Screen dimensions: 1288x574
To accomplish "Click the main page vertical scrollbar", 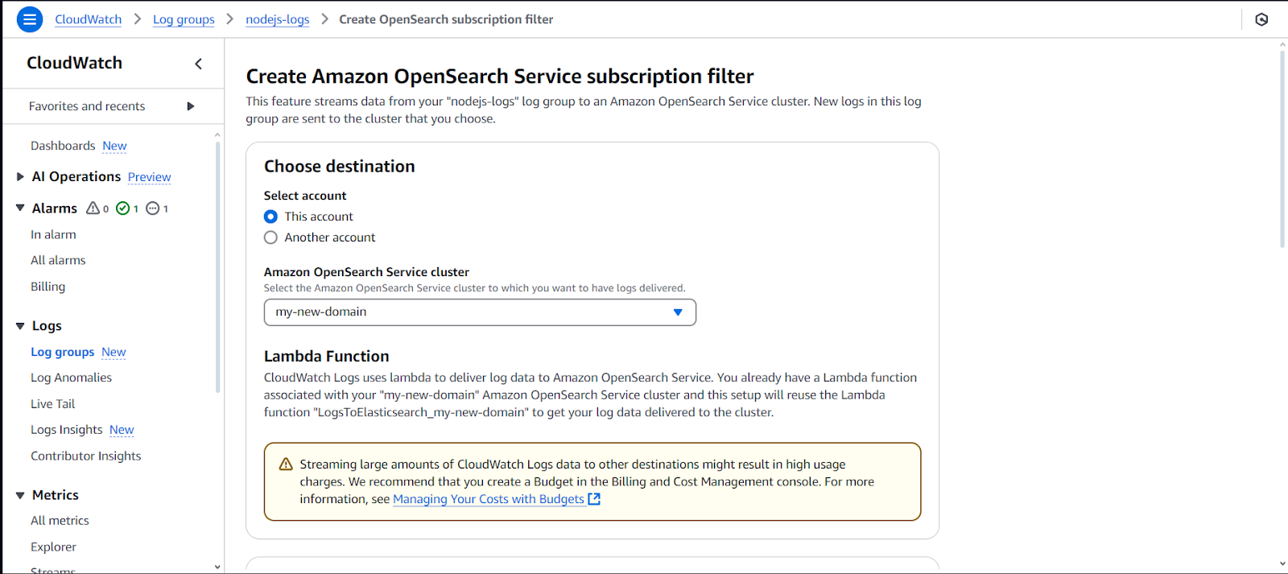I will click(x=1282, y=150).
